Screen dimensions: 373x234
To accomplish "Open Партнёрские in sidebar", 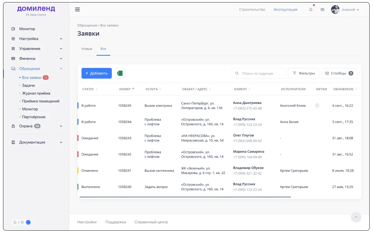I will (34, 117).
